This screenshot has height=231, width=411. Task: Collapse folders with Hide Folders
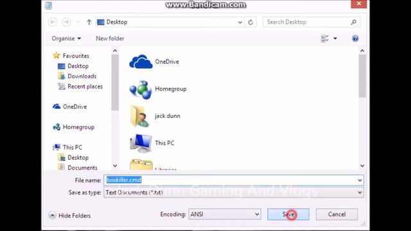[x=70, y=216]
